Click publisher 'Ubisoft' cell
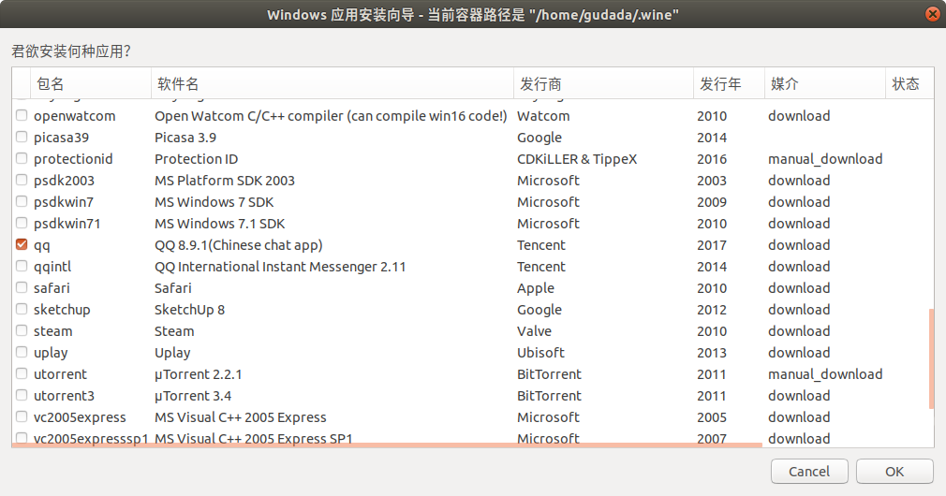946x496 pixels. click(x=540, y=353)
